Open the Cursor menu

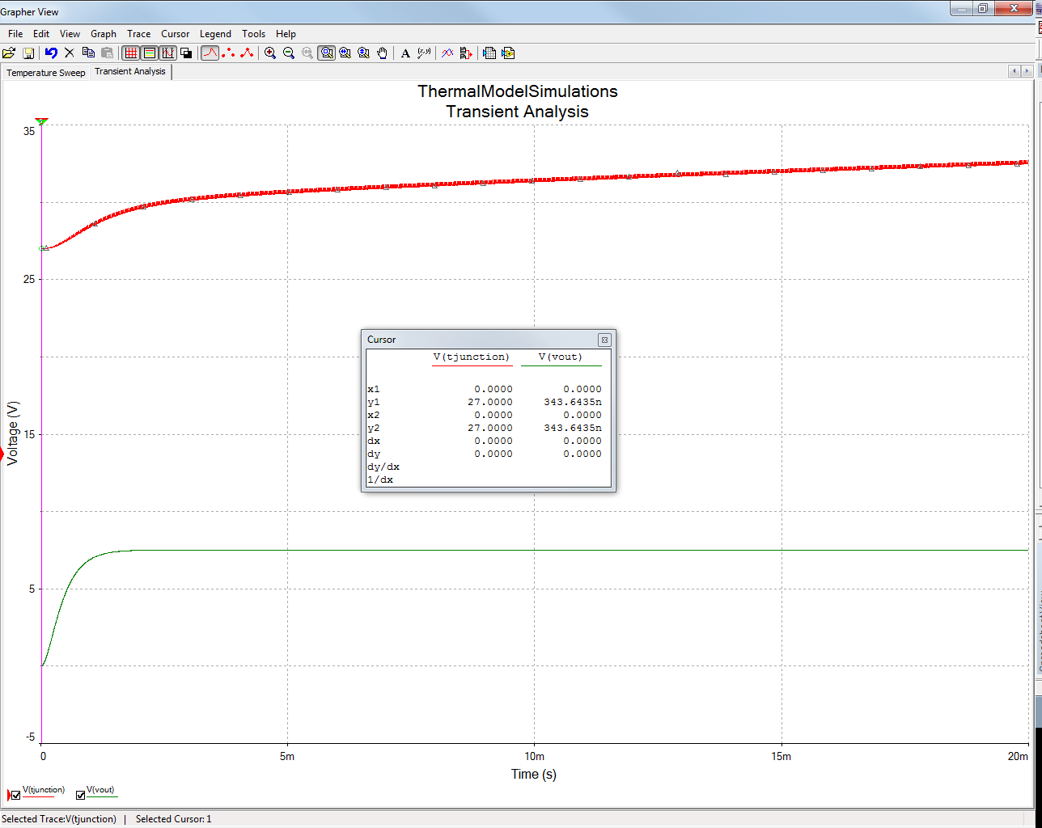pos(176,34)
